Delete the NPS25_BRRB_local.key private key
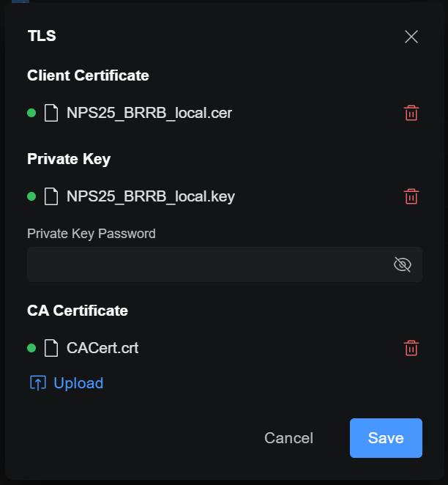The image size is (448, 485). coord(411,196)
